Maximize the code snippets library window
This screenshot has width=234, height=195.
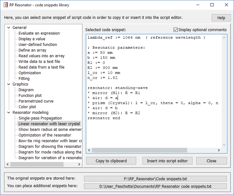tap(212, 5)
